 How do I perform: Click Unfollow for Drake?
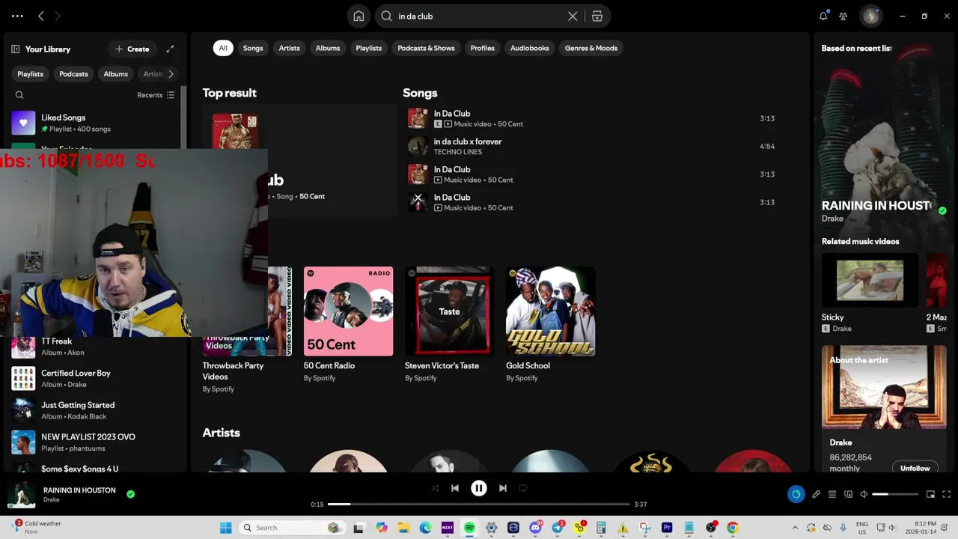tap(915, 468)
